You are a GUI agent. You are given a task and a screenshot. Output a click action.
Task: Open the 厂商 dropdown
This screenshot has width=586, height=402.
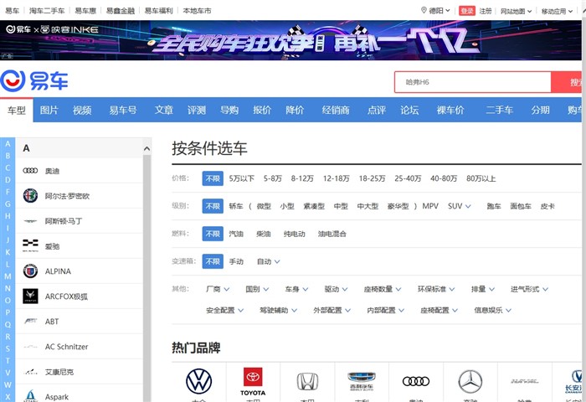[x=218, y=289]
